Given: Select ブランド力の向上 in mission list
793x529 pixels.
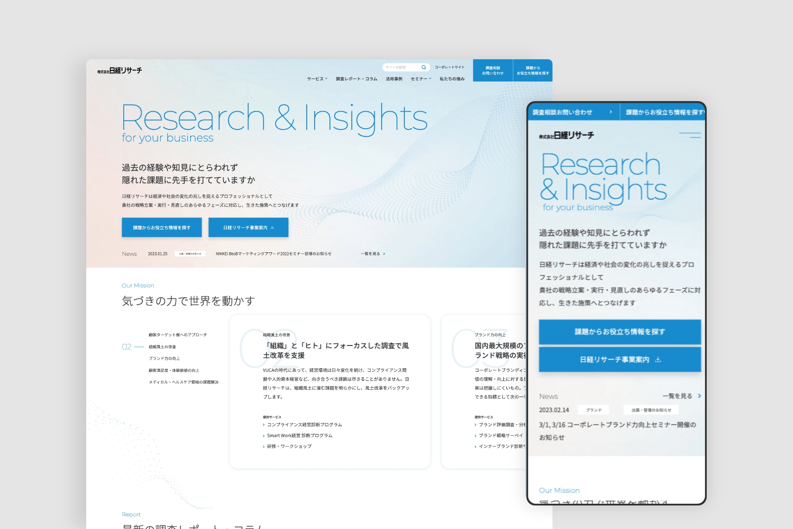Looking at the screenshot, I should 164,359.
